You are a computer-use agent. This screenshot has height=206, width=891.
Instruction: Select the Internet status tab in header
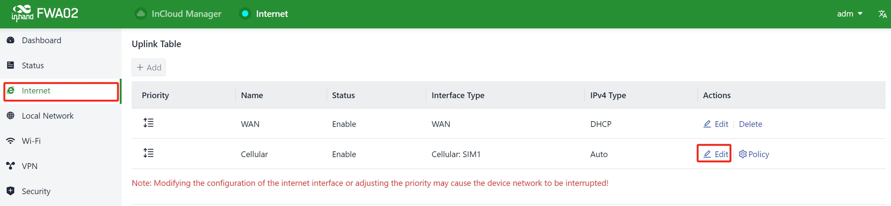[264, 14]
